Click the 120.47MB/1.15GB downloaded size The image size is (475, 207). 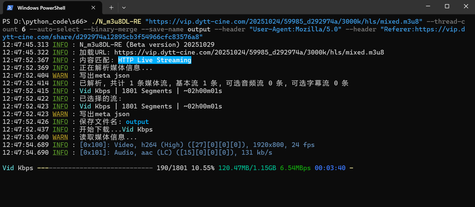(x=247, y=168)
